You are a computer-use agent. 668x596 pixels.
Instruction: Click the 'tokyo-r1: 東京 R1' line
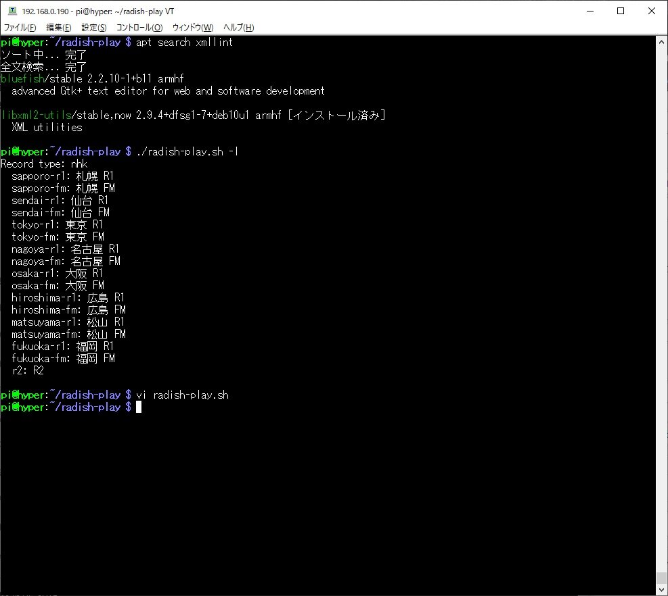[57, 224]
